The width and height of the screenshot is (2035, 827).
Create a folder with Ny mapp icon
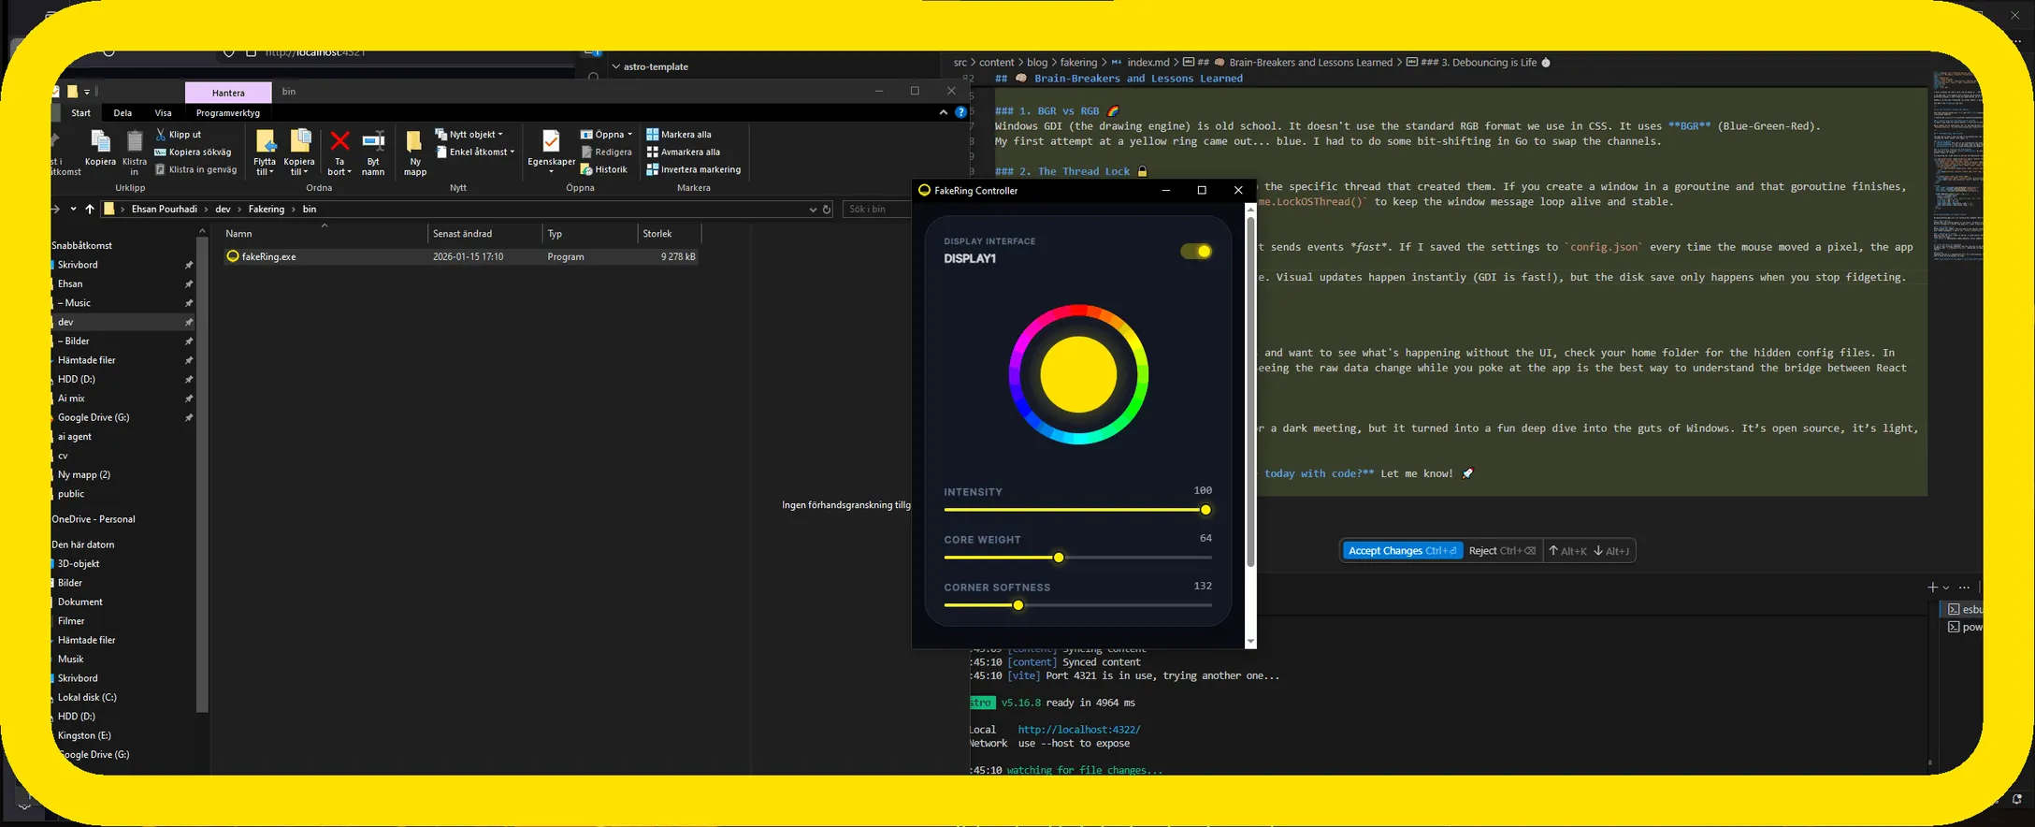coord(414,142)
